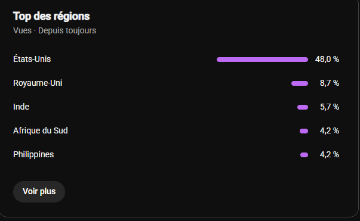360x221 pixels.
Task: Click the Voir plus button
Action: click(39, 192)
